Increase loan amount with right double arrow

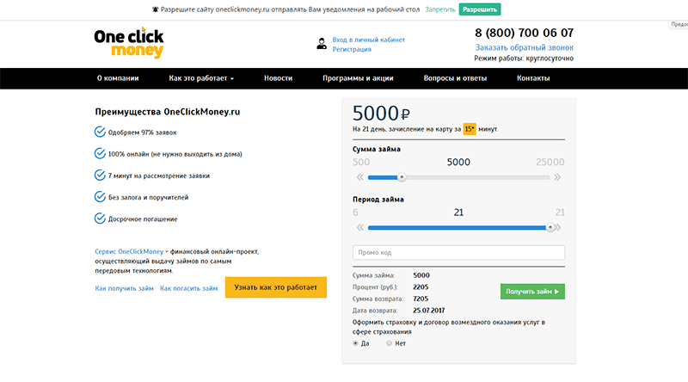pyautogui.click(x=557, y=177)
